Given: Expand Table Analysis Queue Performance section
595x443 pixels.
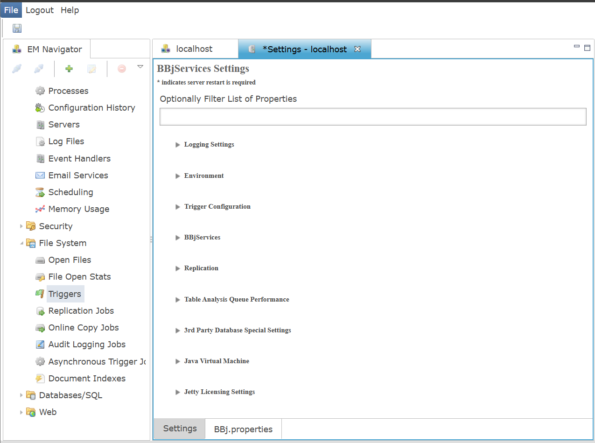Looking at the screenshot, I should 178,300.
